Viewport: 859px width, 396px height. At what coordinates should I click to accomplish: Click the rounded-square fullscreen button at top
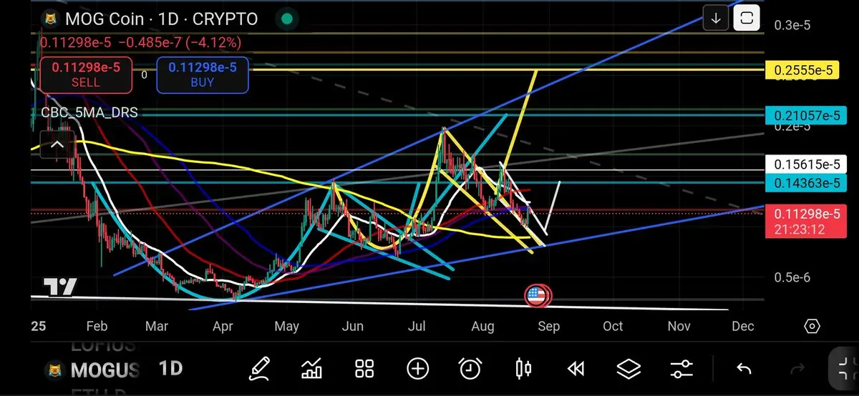tap(747, 18)
